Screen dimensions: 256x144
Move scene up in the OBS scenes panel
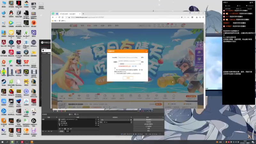(49, 131)
